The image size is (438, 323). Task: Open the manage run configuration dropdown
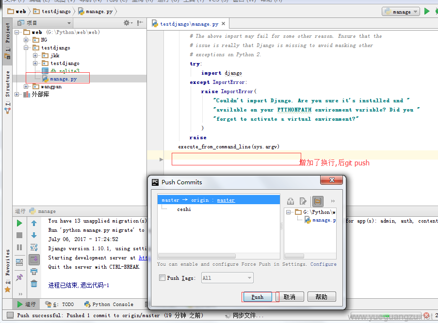401,12
